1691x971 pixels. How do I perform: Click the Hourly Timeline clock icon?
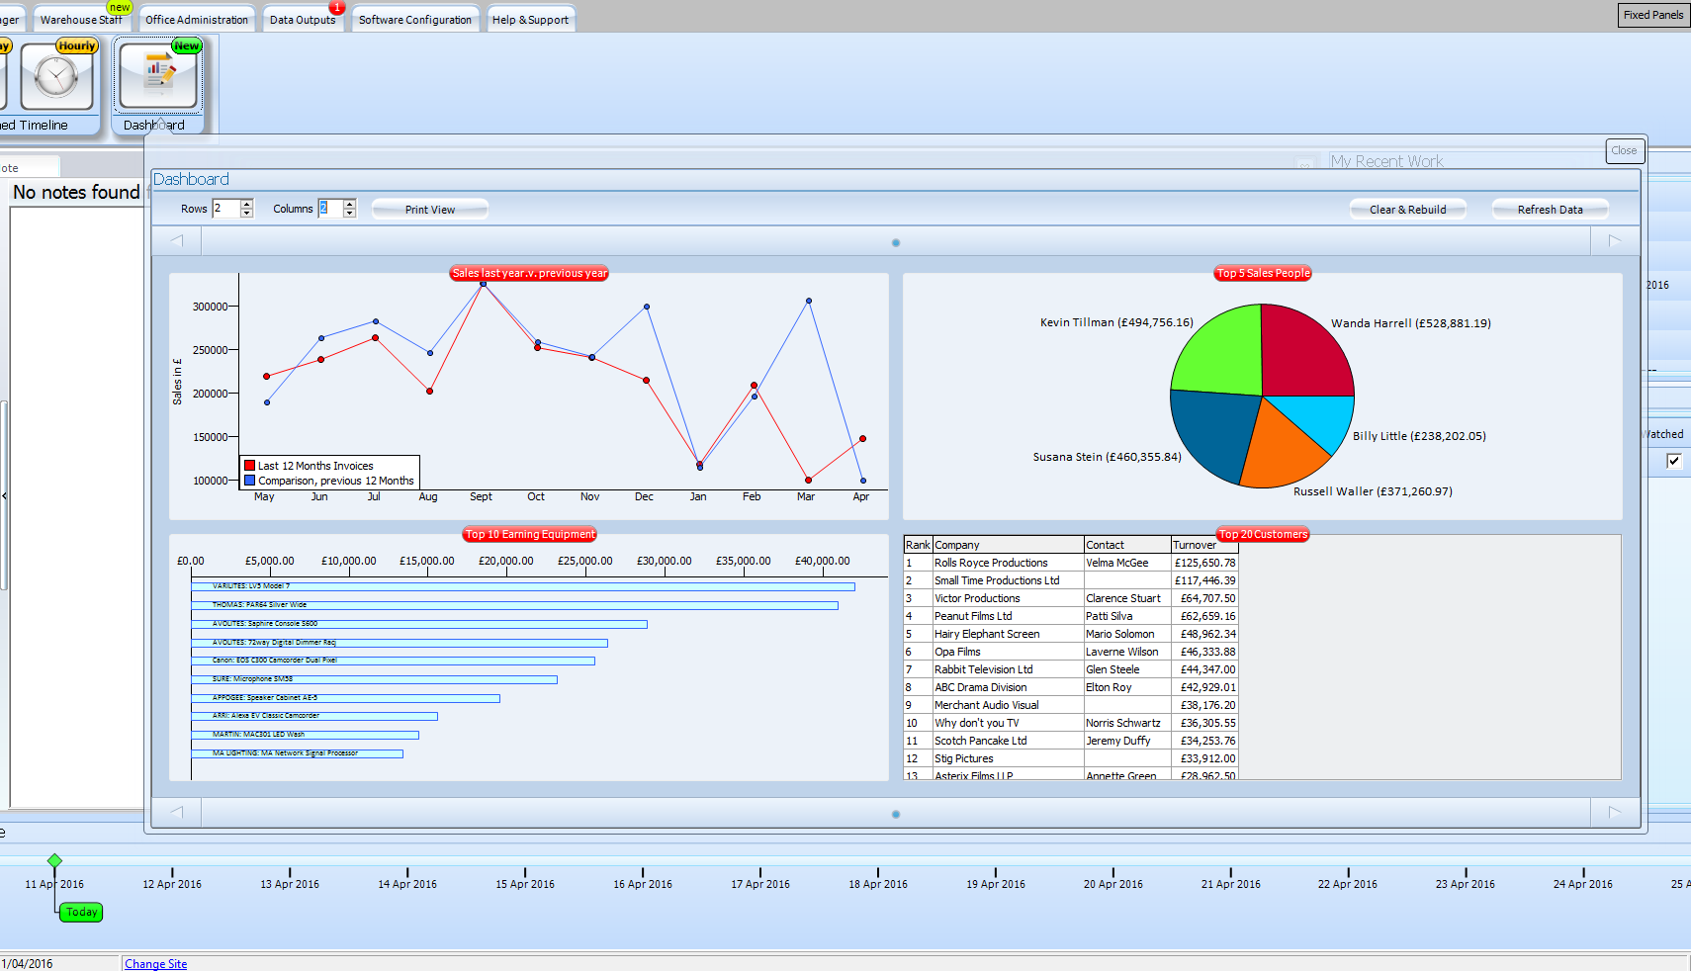point(56,77)
